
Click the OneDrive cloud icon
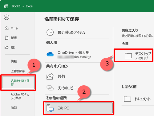click(50, 54)
